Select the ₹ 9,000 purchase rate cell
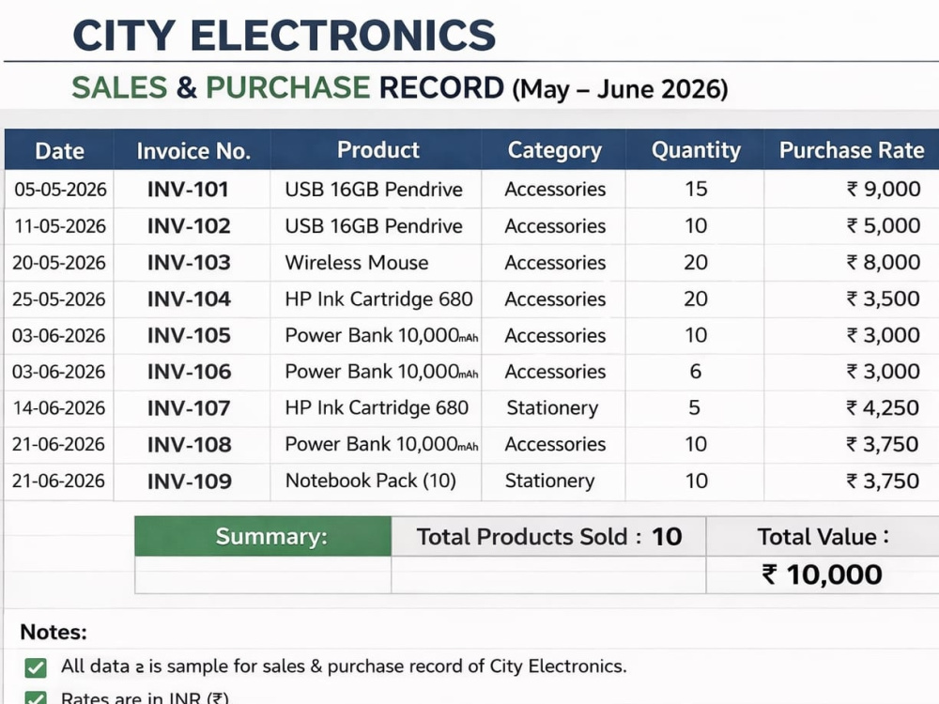939x704 pixels. [x=852, y=190]
